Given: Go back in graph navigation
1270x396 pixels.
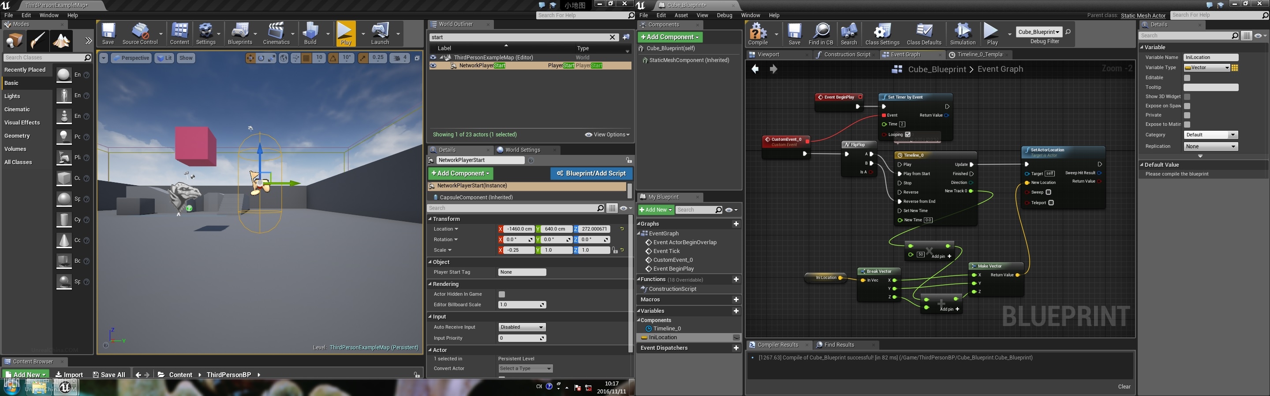Looking at the screenshot, I should [755, 69].
